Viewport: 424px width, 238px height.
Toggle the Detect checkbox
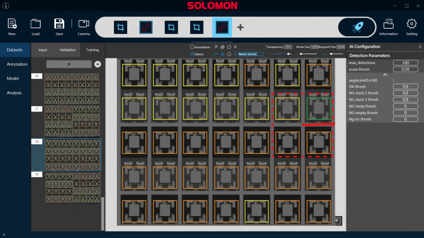(192, 54)
